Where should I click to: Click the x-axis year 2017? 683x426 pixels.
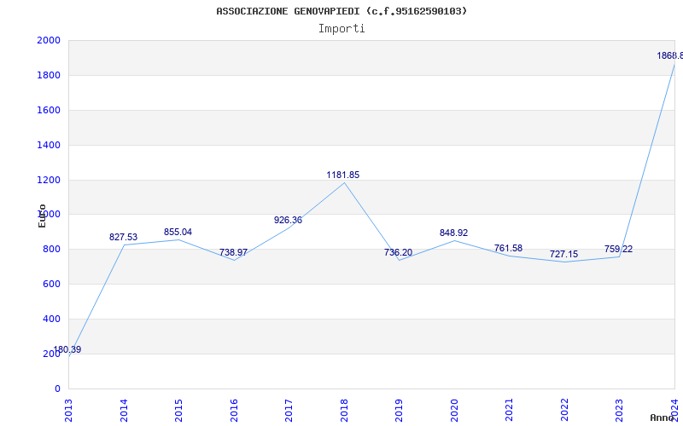coord(289,411)
